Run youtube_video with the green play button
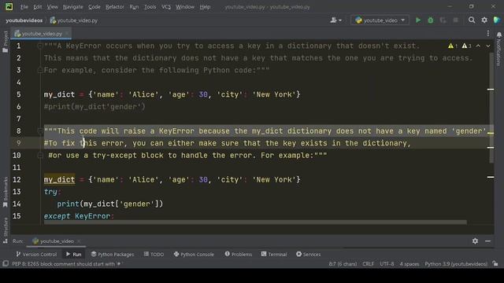Image resolution: width=504 pixels, height=283 pixels. coord(418,20)
